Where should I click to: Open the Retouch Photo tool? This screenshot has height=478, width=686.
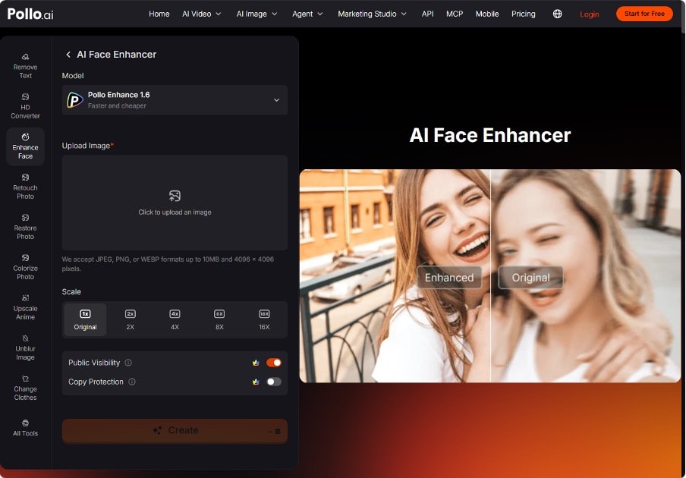pos(25,187)
